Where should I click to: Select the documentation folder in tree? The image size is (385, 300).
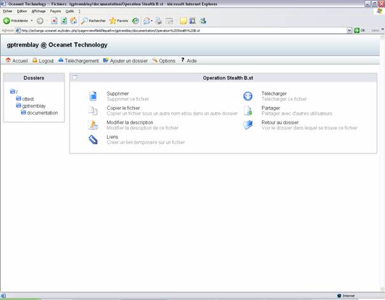coord(43,113)
